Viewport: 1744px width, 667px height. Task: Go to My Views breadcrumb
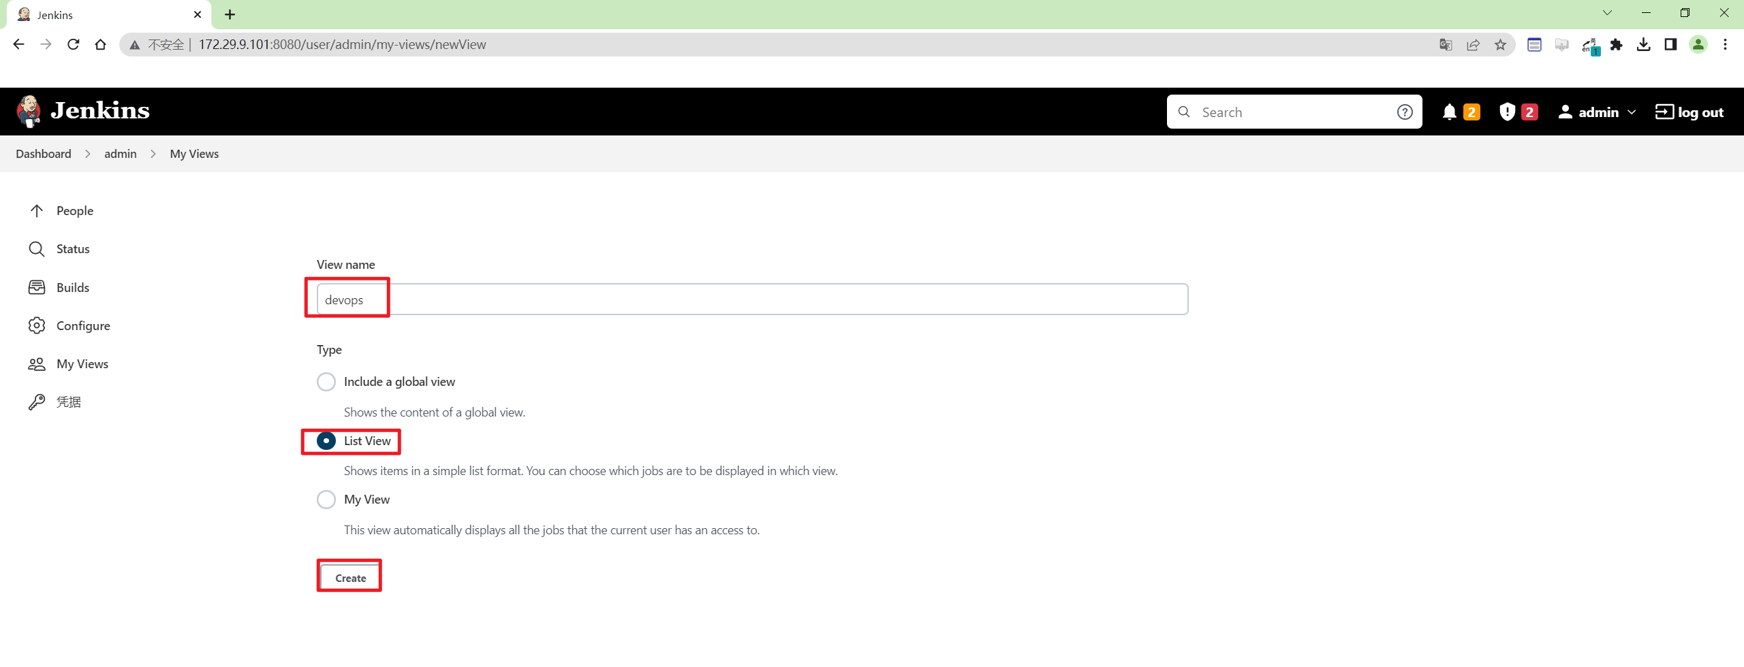pos(194,154)
